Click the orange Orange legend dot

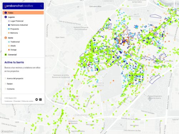9,50
